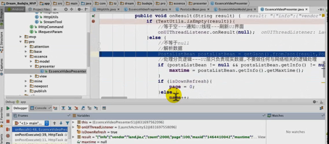The image size is (329, 144).
Task: Click View link for result value
Action: point(262,137)
